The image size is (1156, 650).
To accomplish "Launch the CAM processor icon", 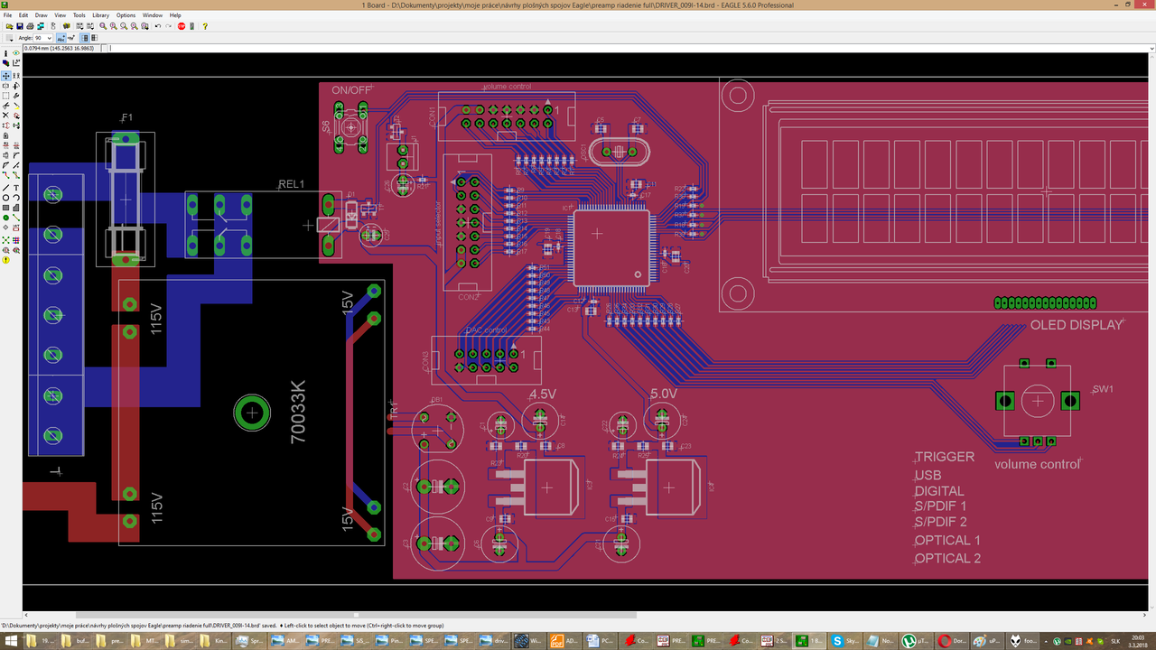I will pos(41,26).
